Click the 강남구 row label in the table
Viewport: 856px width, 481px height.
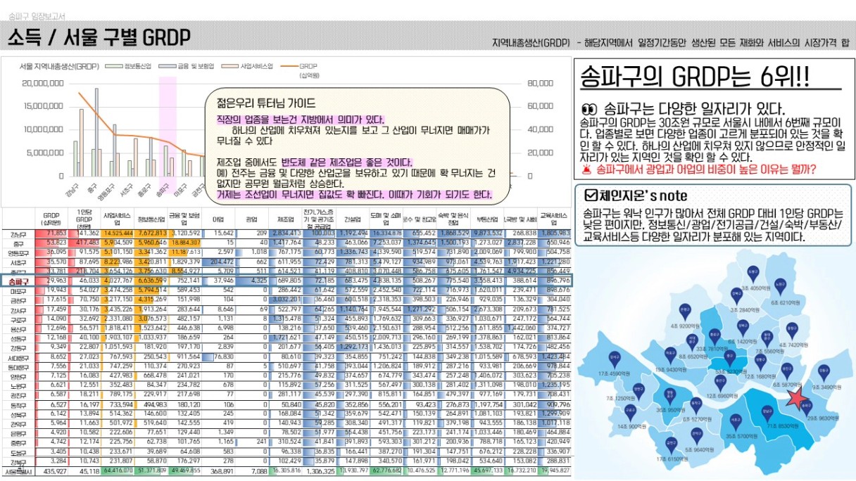pyautogui.click(x=19, y=233)
